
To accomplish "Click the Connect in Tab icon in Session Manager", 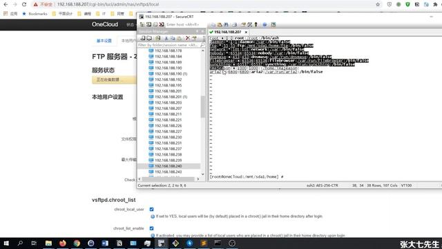I will pyautogui.click(x=149, y=38).
